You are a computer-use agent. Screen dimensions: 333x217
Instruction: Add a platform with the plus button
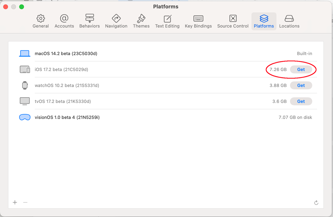(15, 202)
